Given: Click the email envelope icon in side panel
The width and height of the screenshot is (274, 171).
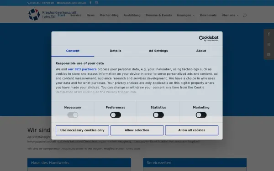Looking at the screenshot, I should point(269,55).
